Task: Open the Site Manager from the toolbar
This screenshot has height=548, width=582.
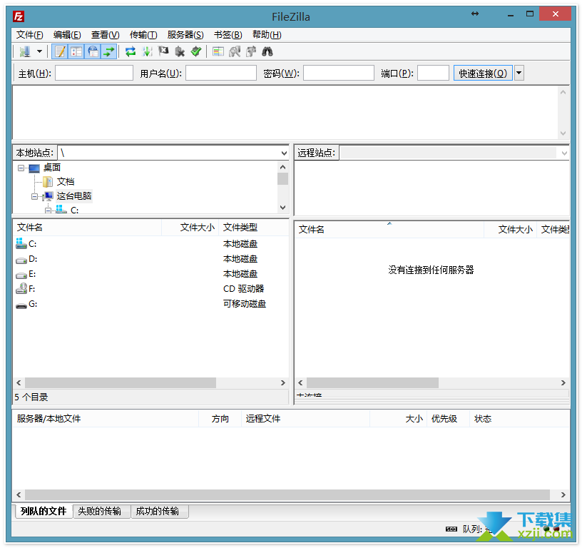Action: pyautogui.click(x=25, y=51)
